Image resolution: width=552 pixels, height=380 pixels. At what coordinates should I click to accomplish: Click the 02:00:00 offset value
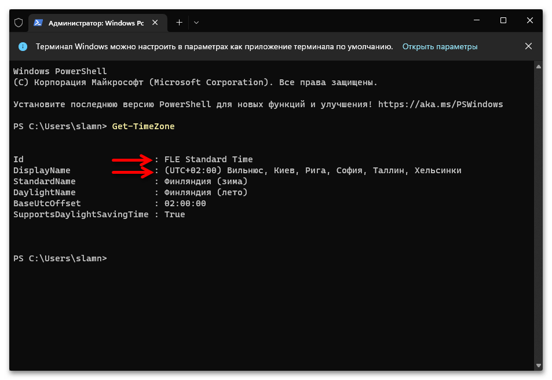[185, 203]
